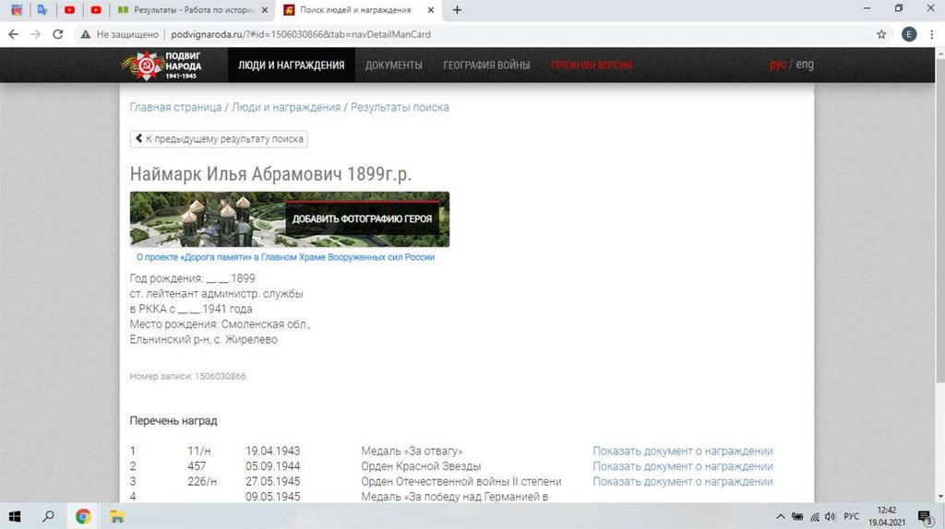Click award date 27.05.1945
This screenshot has width=945, height=529.
[x=272, y=481]
